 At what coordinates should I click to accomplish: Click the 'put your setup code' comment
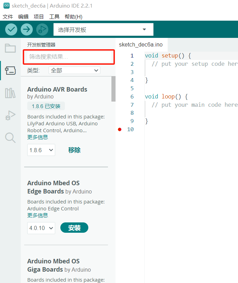[x=195, y=64]
